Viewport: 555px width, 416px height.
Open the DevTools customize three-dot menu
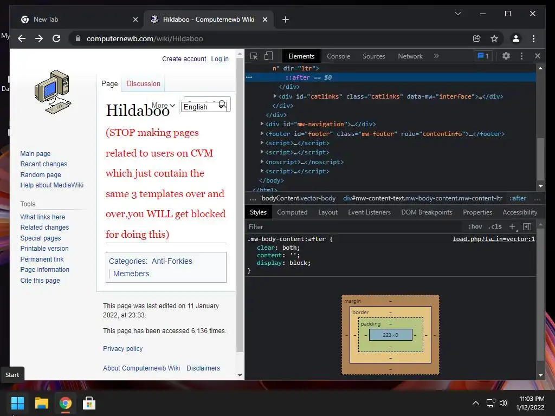521,56
